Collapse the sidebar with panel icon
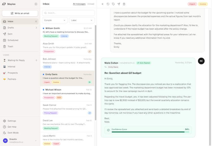 point(36,4)
